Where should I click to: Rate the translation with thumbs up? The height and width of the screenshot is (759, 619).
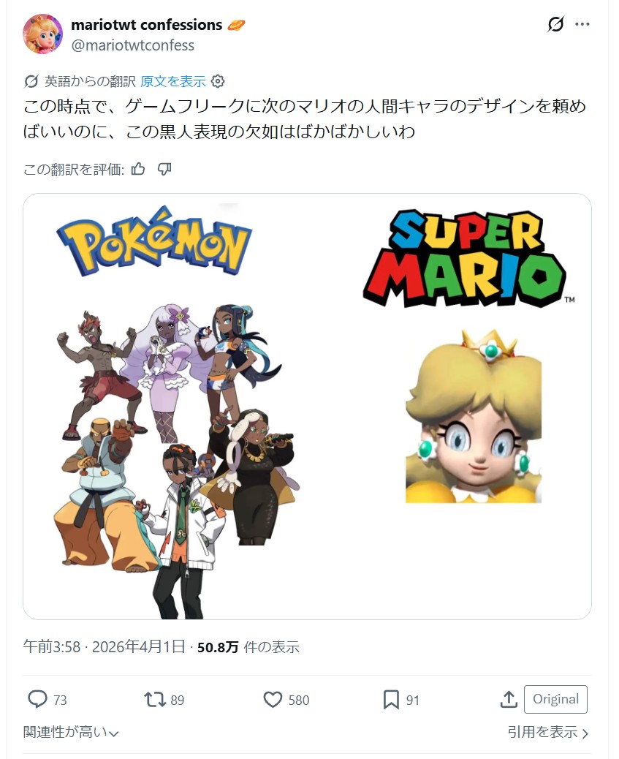[x=138, y=169]
